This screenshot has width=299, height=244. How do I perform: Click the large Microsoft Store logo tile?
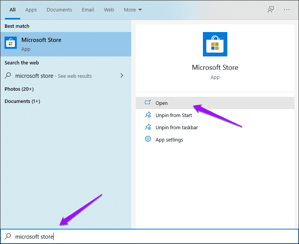click(x=215, y=44)
